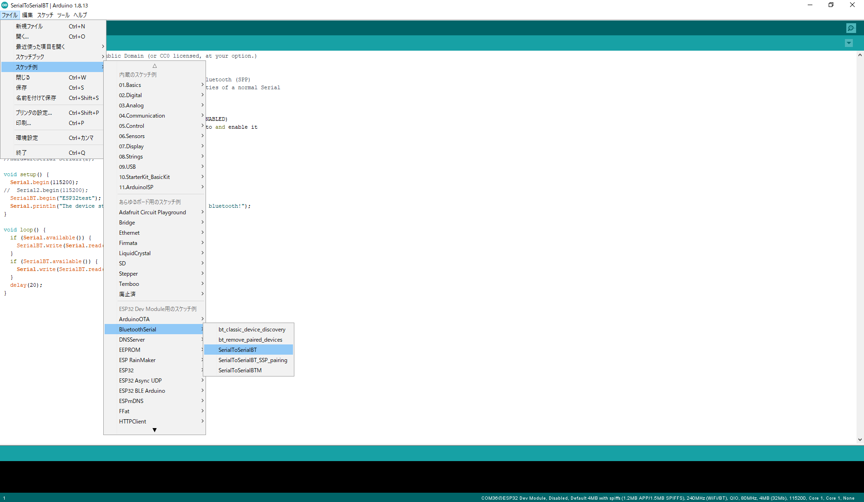Open the SerialToSerialBTM example
864x502 pixels.
coord(249,370)
